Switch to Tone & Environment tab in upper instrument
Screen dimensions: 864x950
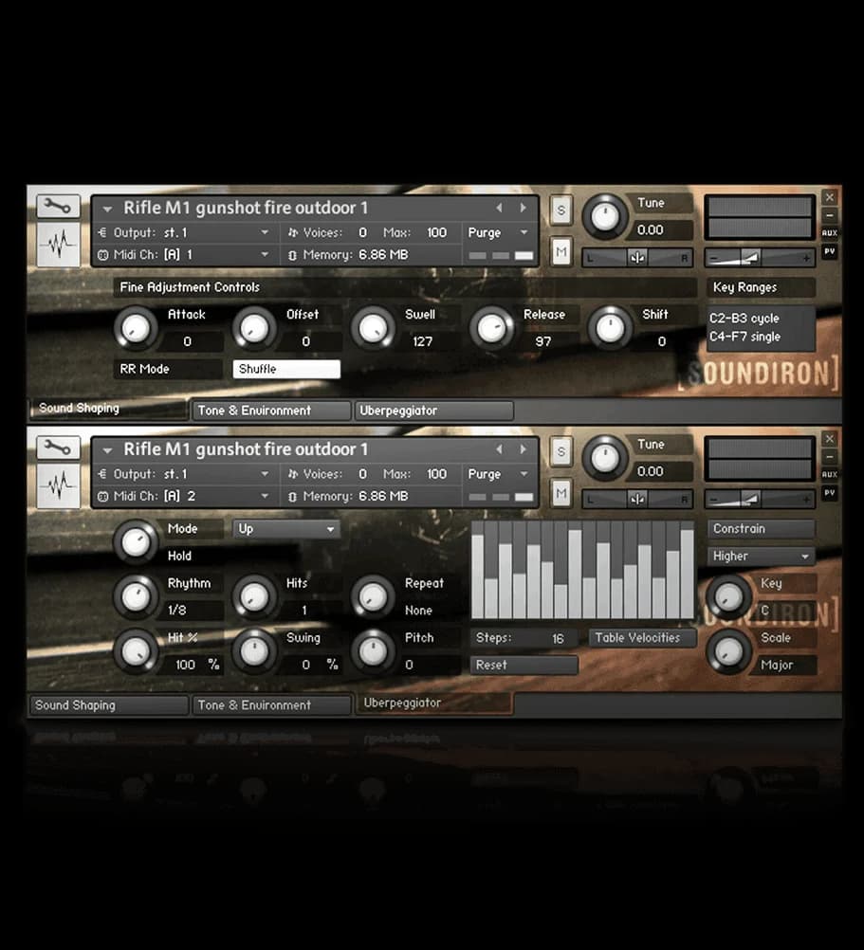(x=270, y=411)
